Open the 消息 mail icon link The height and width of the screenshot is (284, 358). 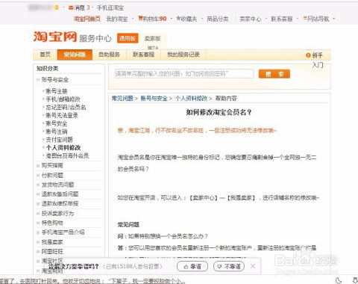click(77, 7)
